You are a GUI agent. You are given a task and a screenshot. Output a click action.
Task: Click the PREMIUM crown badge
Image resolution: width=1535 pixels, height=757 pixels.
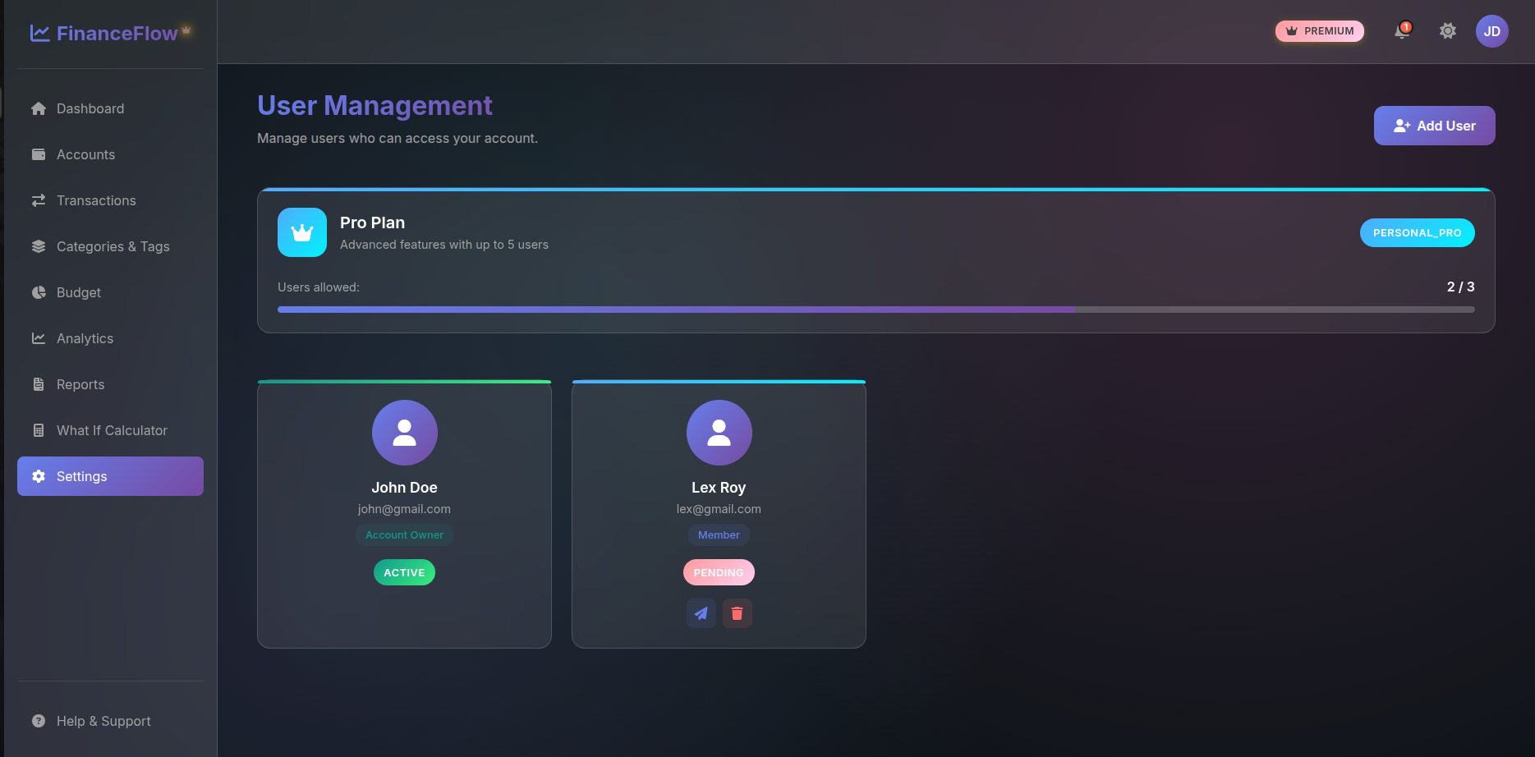[x=1319, y=31]
